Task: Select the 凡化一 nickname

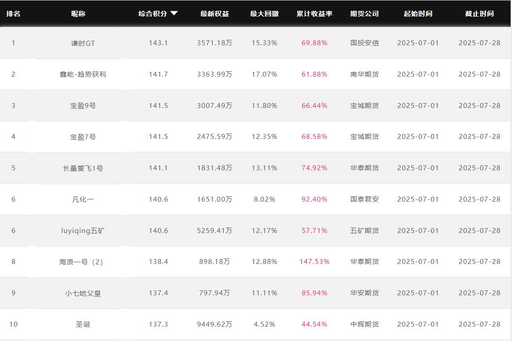Action: point(83,199)
